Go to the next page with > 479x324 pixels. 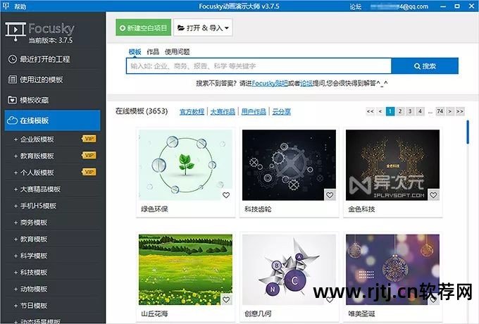[450, 111]
